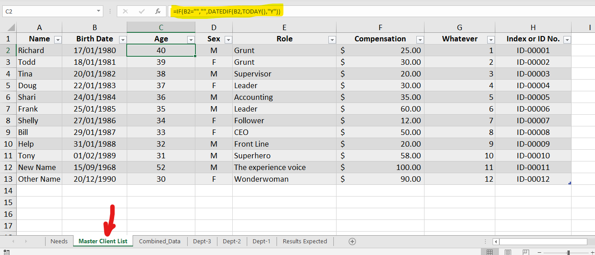Click the New sheet plus icon
The height and width of the screenshot is (255, 595).
352,242
